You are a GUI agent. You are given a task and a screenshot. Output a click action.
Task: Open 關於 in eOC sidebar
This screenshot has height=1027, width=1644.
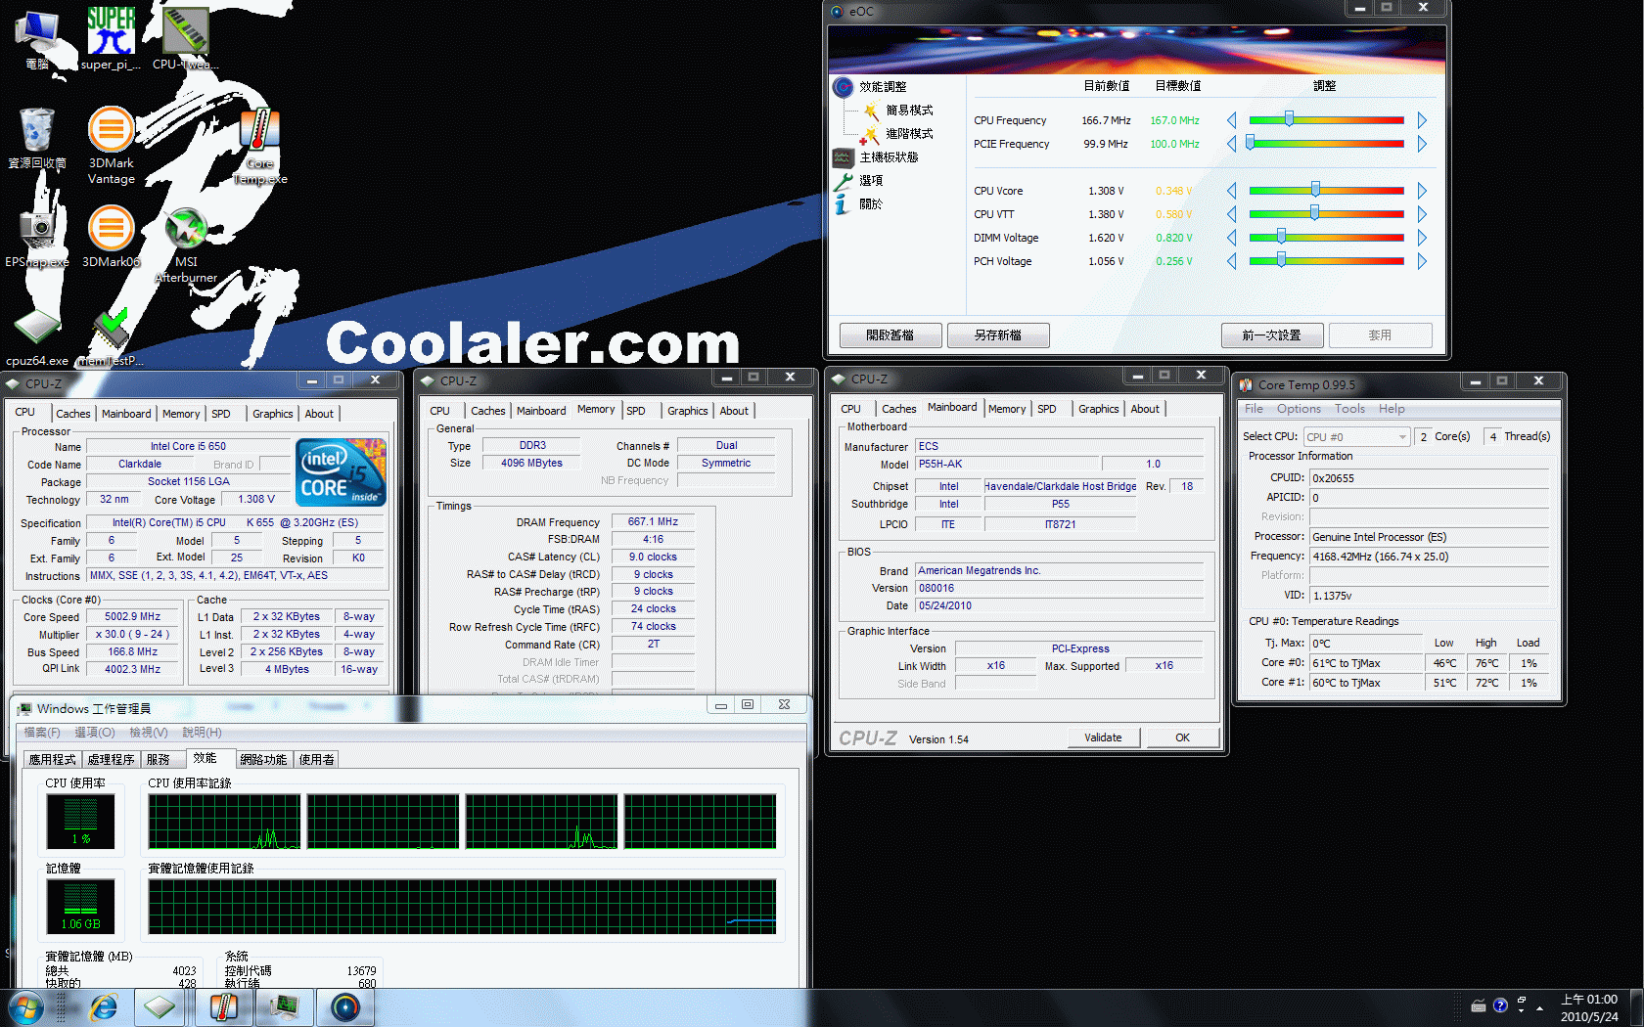click(871, 204)
